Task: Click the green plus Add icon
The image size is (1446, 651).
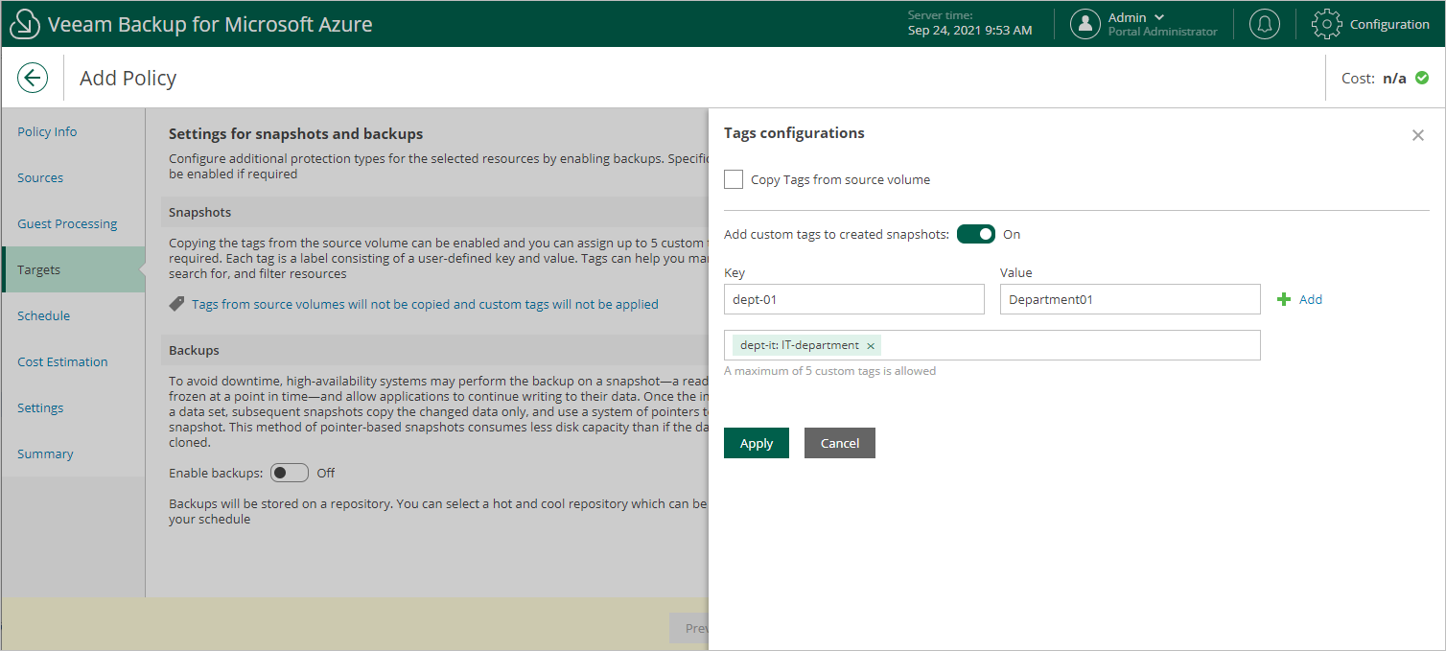Action: [1284, 299]
